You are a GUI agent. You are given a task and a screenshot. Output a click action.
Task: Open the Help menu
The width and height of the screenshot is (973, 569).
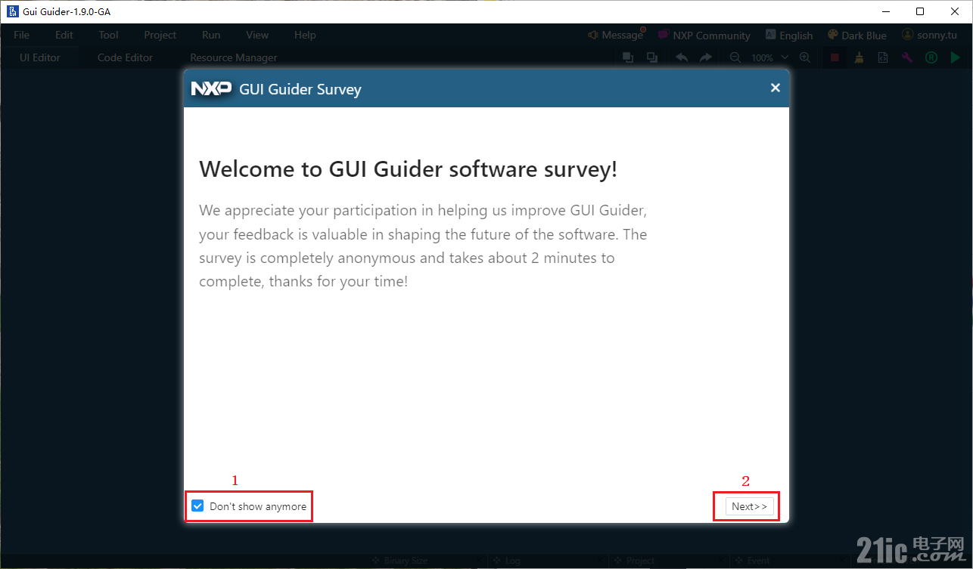pos(305,35)
